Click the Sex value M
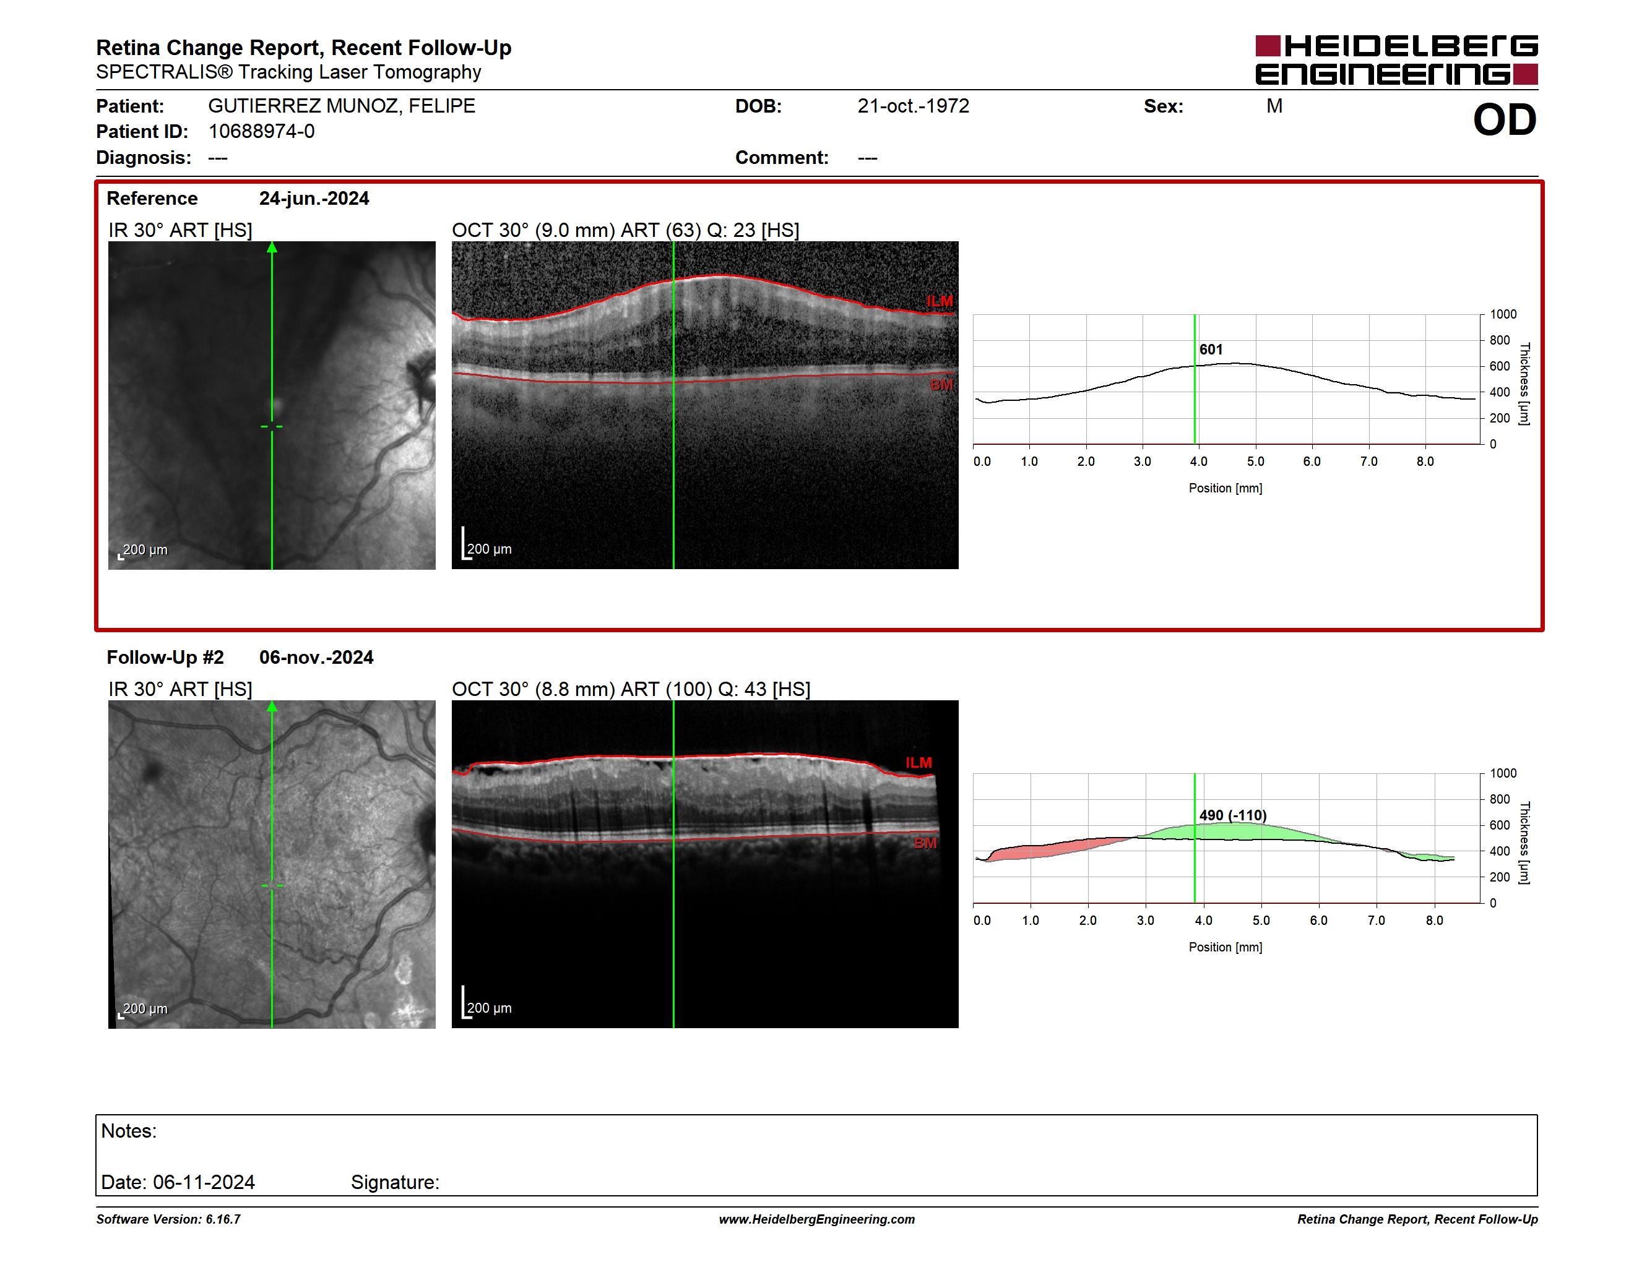 tap(1274, 106)
